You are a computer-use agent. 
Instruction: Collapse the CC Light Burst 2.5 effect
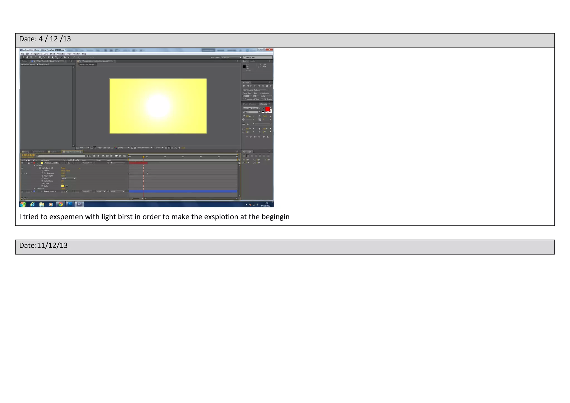[x=37, y=168]
